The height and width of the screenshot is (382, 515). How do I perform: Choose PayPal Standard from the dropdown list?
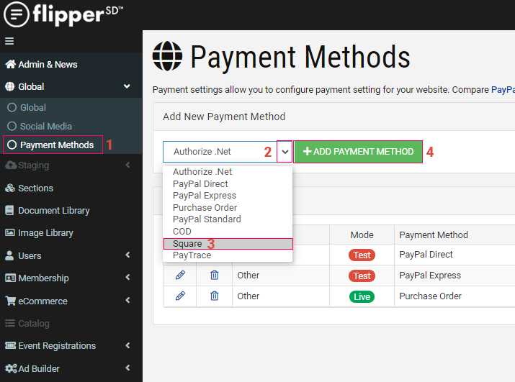tap(228, 219)
